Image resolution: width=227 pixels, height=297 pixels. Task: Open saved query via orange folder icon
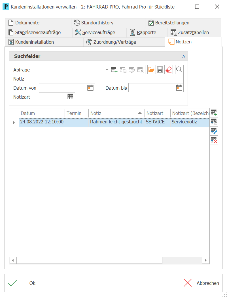(151, 69)
